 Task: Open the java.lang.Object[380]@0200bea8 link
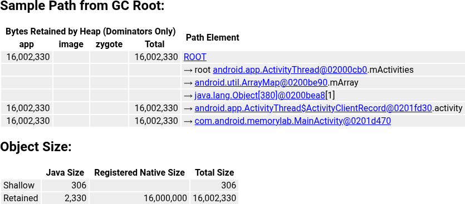(x=260, y=96)
